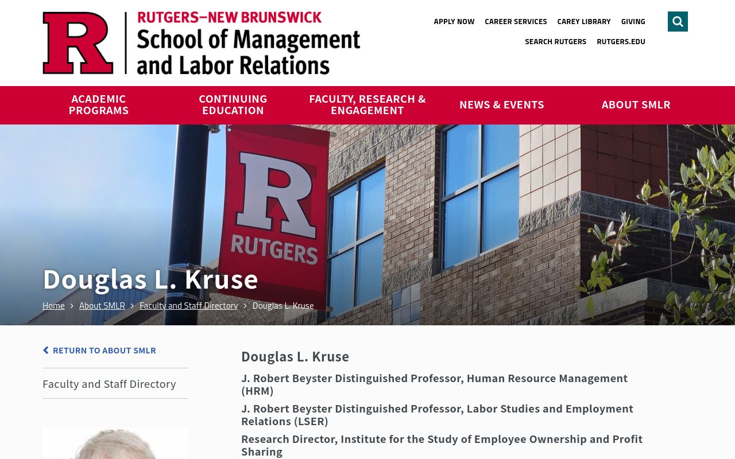The width and height of the screenshot is (735, 459).
Task: Select About SMLR breadcrumb link
Action: click(102, 305)
